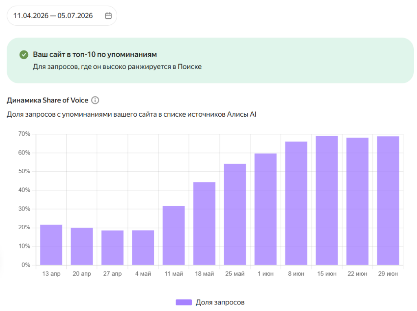
Task: Click the green checkmark icon in banner
Action: (24, 55)
